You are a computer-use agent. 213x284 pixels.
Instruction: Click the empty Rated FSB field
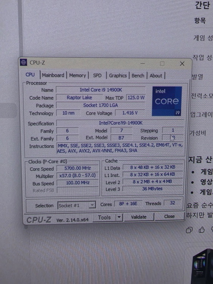click(x=78, y=190)
